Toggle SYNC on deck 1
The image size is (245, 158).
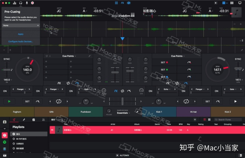point(7,59)
